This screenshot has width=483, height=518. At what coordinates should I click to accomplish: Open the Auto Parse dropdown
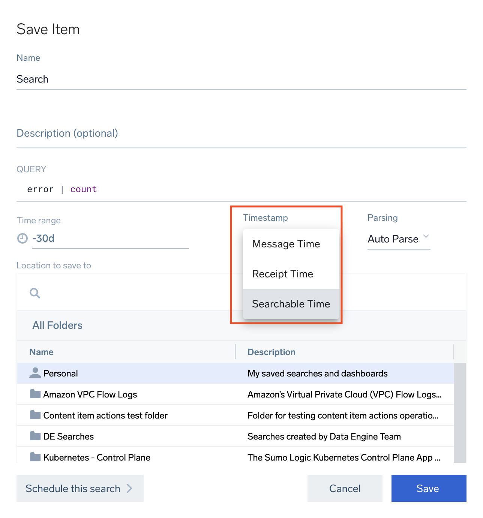pos(398,239)
